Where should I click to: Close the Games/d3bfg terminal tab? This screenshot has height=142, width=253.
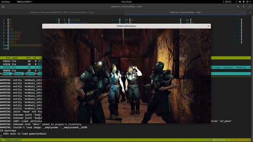(x=244, y=12)
